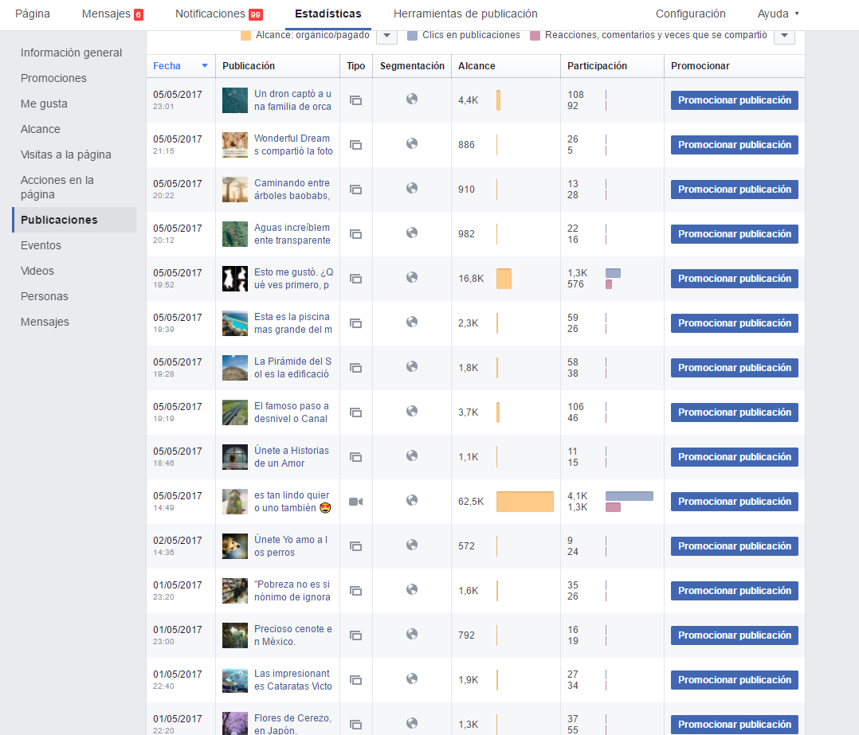Promote the 'es tan lindo' video post

(x=734, y=502)
